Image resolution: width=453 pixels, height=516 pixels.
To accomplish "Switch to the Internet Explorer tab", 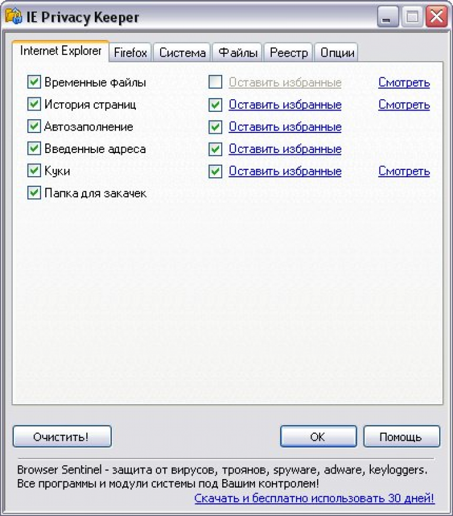I will coord(60,51).
